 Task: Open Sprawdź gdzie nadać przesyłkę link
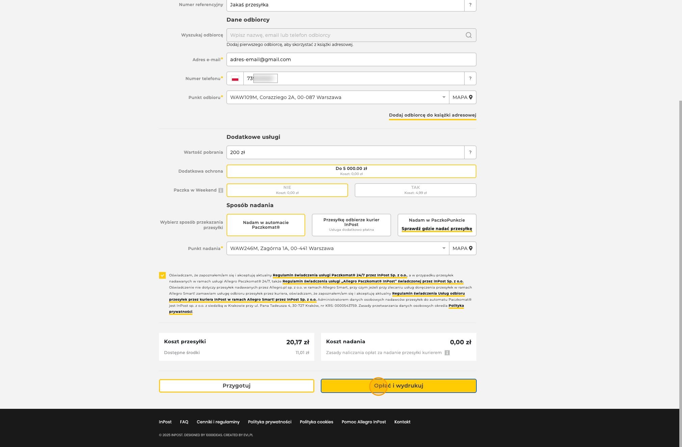[437, 229]
